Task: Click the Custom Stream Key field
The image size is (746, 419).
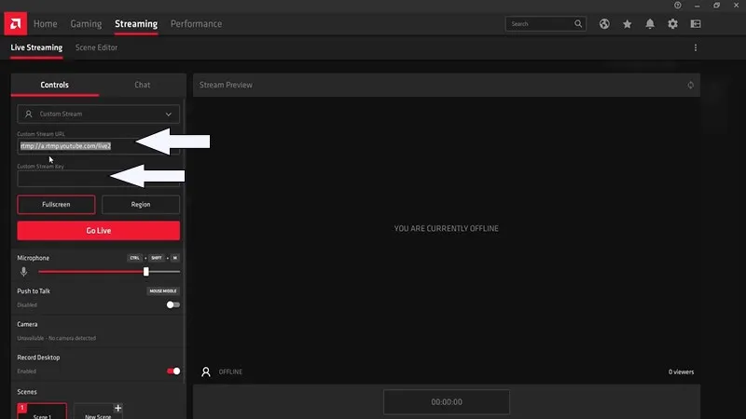Action: pyautogui.click(x=99, y=179)
